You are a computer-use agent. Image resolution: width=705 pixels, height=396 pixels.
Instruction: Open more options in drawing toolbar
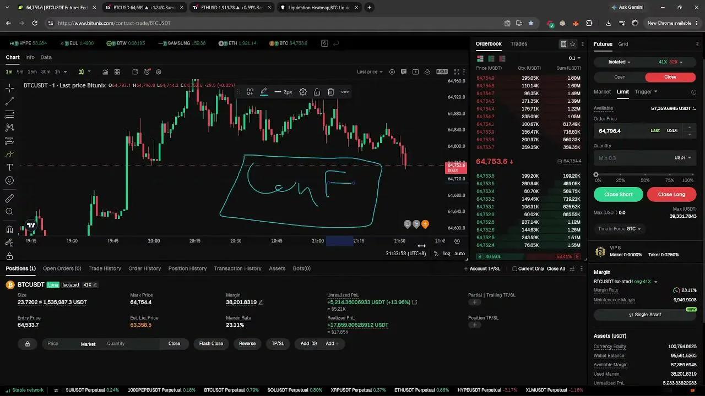[345, 92]
